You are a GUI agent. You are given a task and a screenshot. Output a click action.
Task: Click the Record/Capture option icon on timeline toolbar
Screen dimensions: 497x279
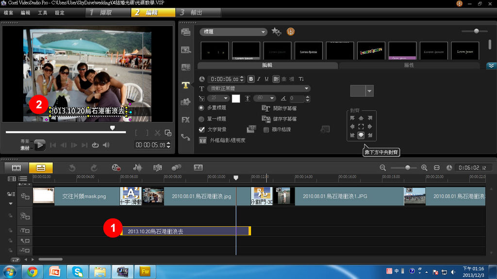click(x=116, y=168)
